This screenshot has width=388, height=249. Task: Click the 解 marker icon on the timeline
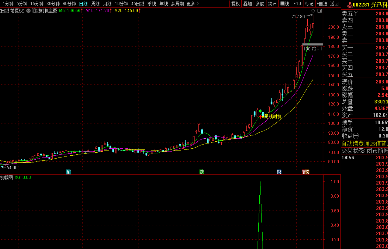pyautogui.click(x=69, y=172)
